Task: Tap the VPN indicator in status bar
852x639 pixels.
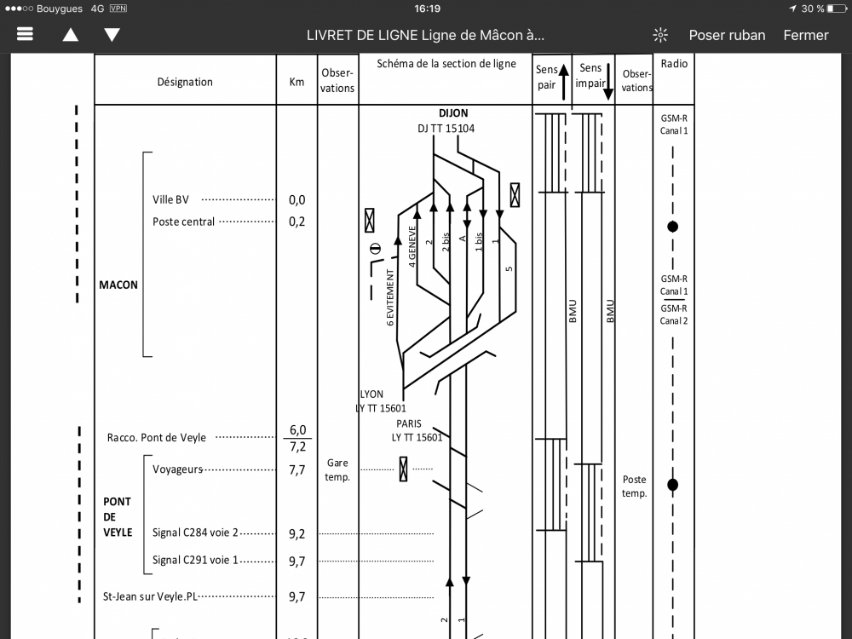Action: [118, 9]
